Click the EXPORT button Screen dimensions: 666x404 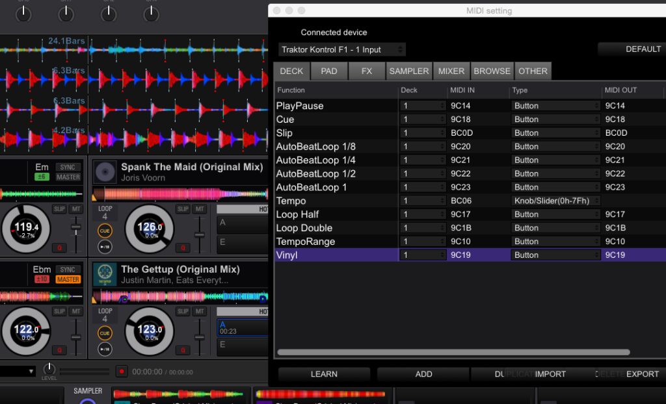pos(642,374)
